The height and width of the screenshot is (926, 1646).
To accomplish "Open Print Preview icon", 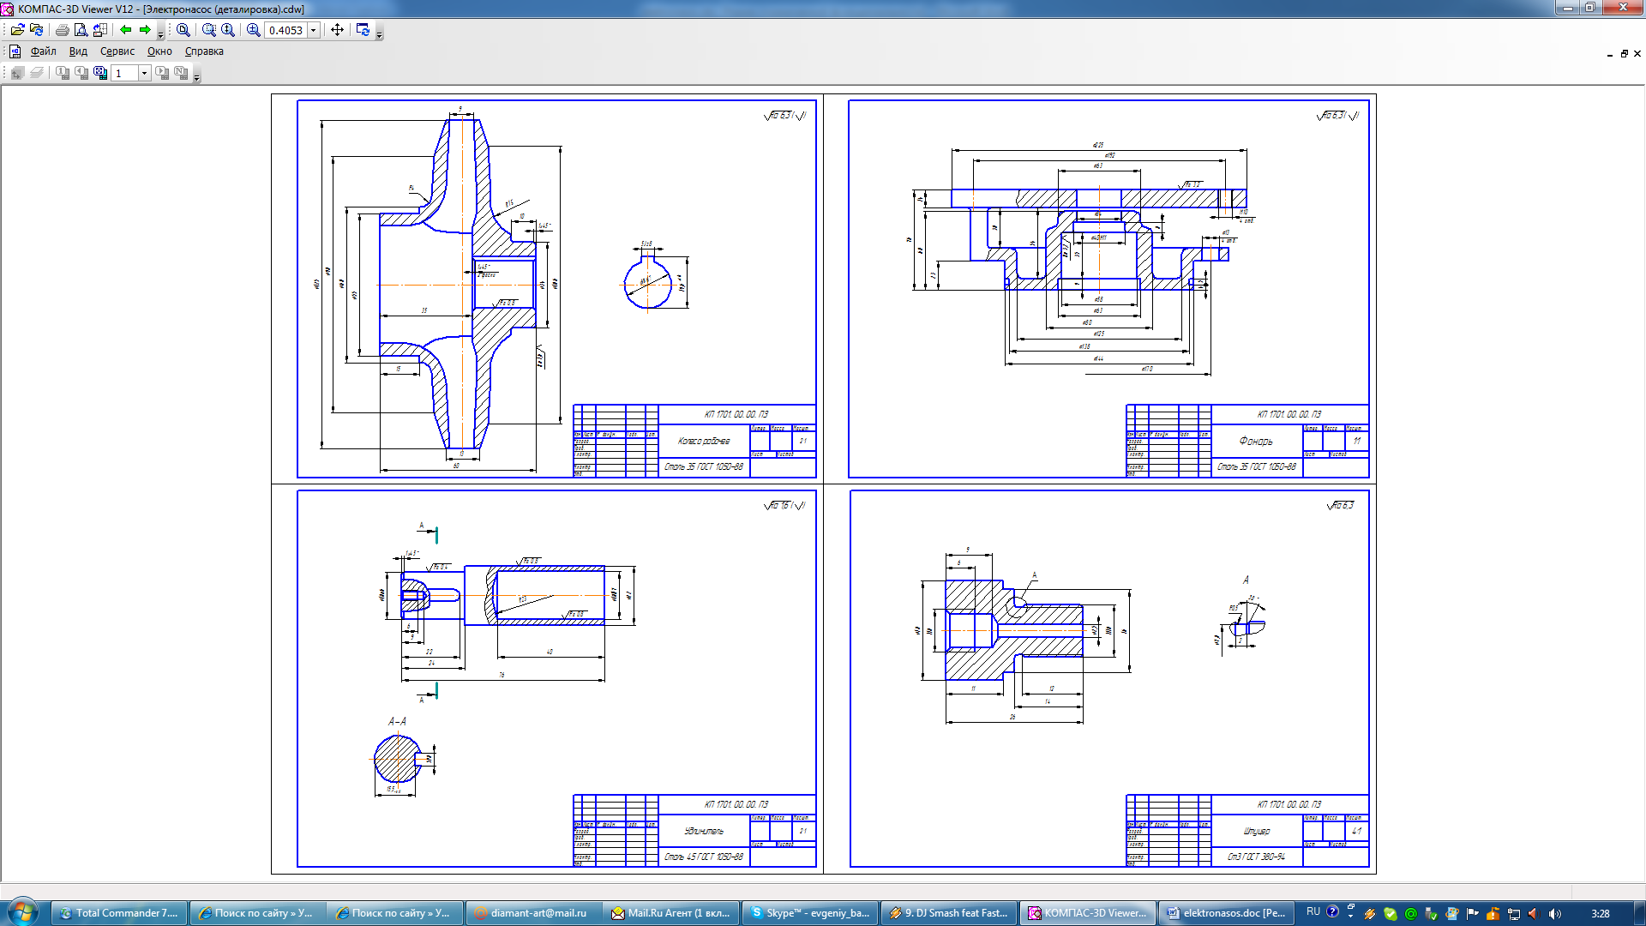I will pos(81,30).
